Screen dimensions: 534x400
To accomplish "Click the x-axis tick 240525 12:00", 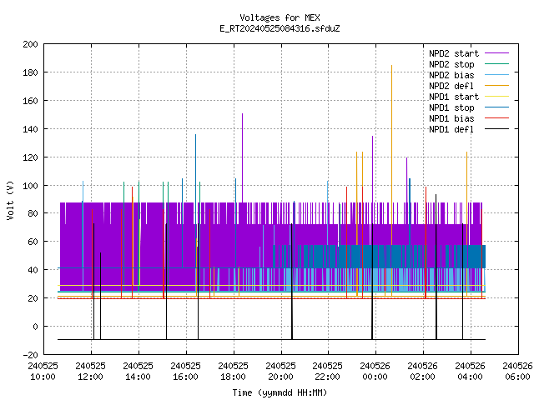I will click(x=91, y=372).
